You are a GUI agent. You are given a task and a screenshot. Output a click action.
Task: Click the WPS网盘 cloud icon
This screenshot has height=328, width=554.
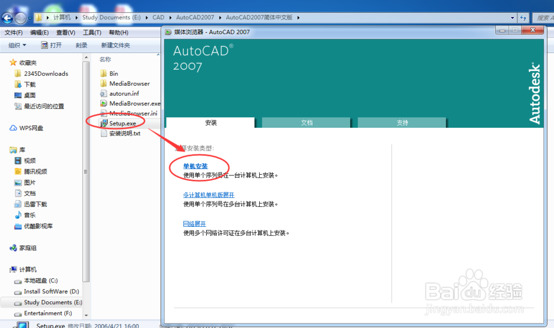[13, 128]
